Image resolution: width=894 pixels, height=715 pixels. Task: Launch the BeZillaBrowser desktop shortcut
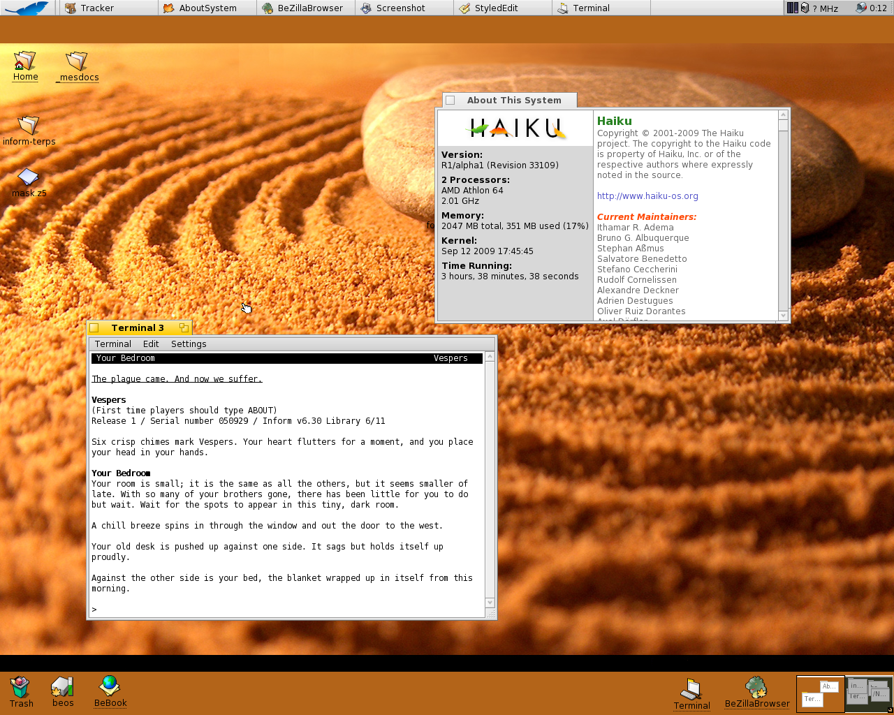point(757,693)
